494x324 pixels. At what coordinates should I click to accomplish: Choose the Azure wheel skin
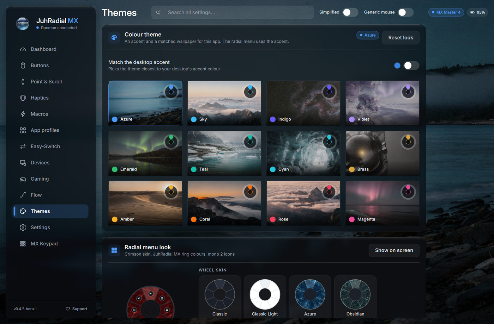point(310,297)
